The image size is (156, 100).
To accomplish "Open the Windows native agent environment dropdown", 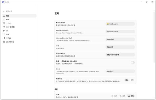I will tap(120, 32).
